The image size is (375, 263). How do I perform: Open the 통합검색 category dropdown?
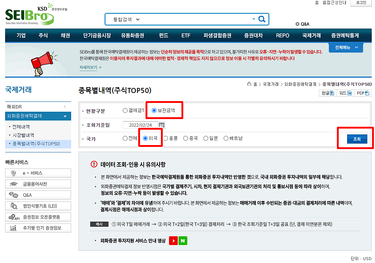pos(126,19)
